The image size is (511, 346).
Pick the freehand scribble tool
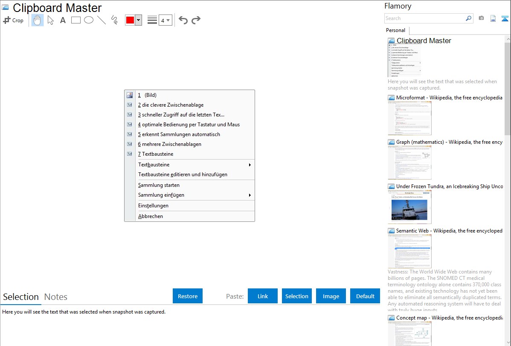pyautogui.click(x=114, y=20)
